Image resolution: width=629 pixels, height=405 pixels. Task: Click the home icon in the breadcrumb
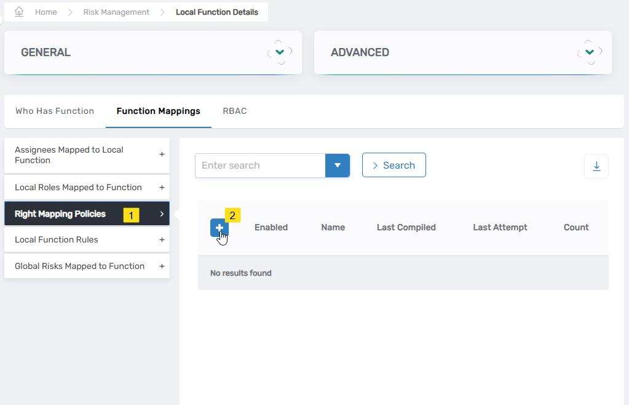tap(18, 11)
